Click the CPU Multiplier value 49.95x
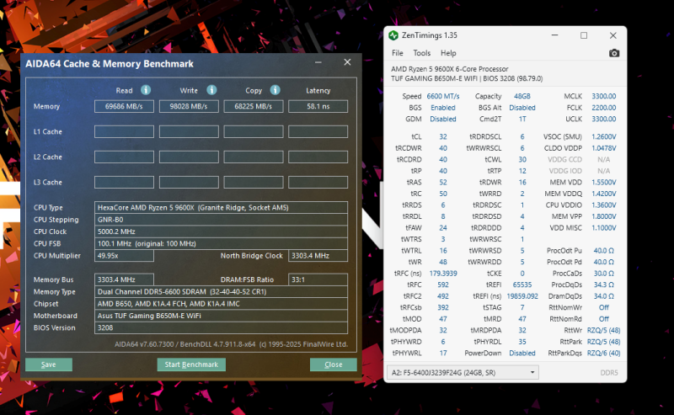This screenshot has width=674, height=415. click(x=124, y=256)
